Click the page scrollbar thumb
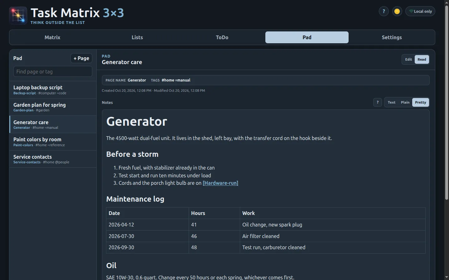The width and height of the screenshot is (449, 280). click(447, 103)
